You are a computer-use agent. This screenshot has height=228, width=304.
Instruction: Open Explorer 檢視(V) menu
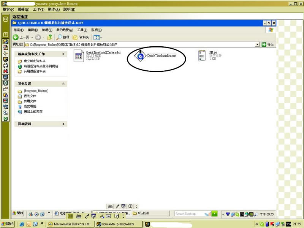[47, 30]
